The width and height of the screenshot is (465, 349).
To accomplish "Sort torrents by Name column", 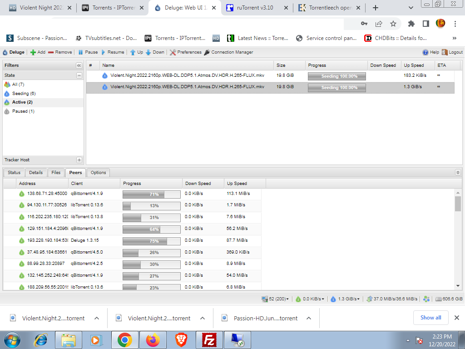I will coord(186,65).
